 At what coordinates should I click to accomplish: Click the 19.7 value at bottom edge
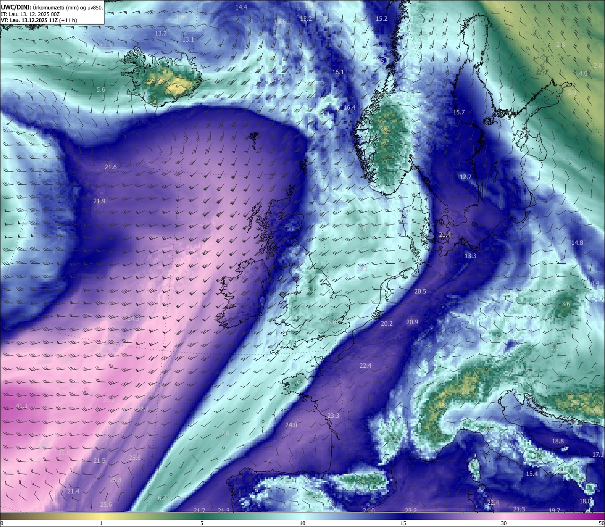pyautogui.click(x=554, y=510)
